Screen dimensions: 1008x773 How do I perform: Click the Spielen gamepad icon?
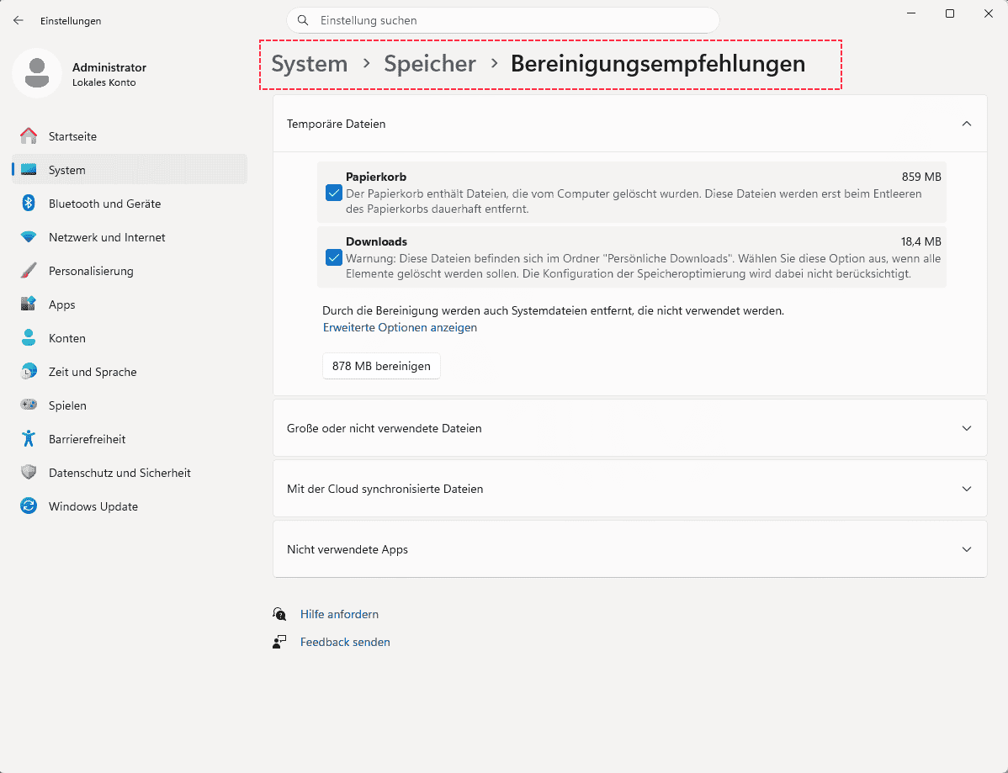[x=29, y=405]
